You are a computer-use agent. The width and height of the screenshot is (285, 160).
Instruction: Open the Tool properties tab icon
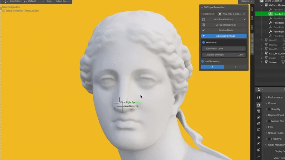pos(259,97)
